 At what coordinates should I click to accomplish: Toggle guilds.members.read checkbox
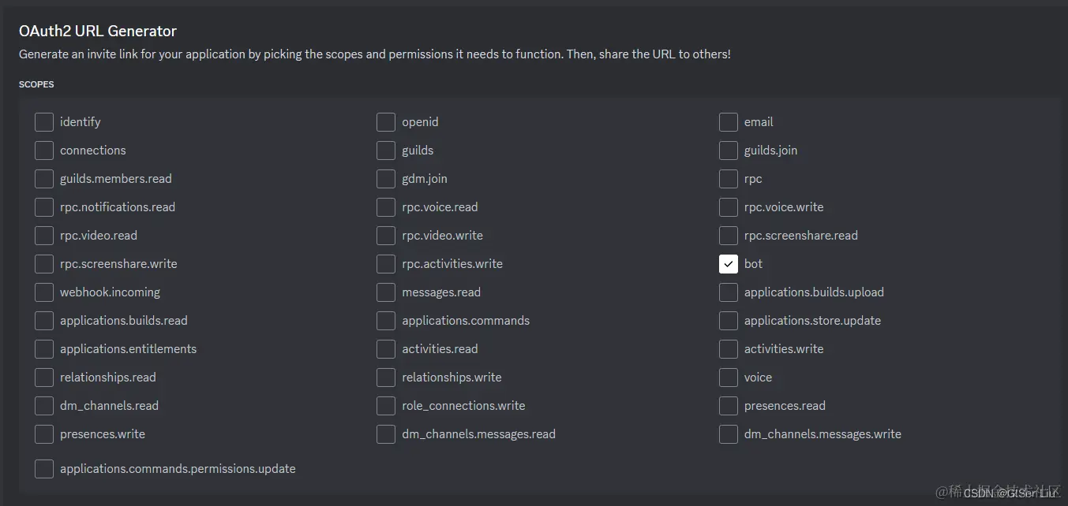(44, 179)
